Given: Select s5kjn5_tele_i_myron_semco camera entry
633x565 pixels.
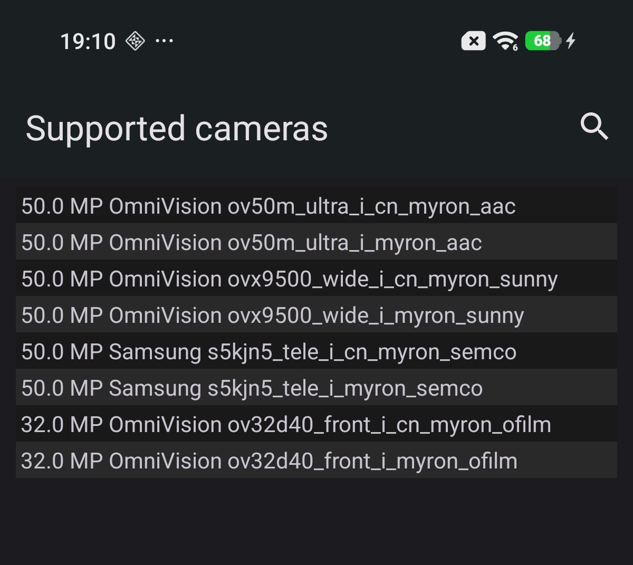Looking at the screenshot, I should click(316, 387).
